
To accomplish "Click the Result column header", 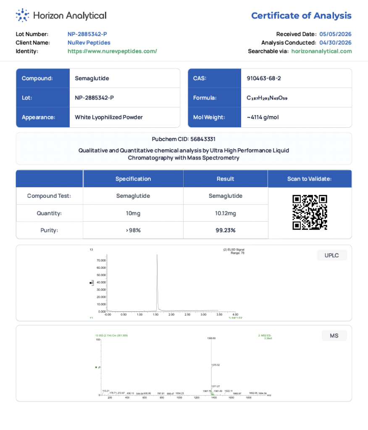I will coord(225,179).
